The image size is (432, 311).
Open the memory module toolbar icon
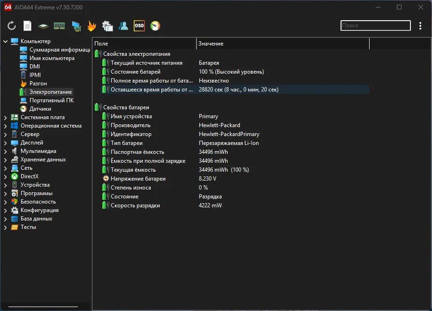[59, 26]
